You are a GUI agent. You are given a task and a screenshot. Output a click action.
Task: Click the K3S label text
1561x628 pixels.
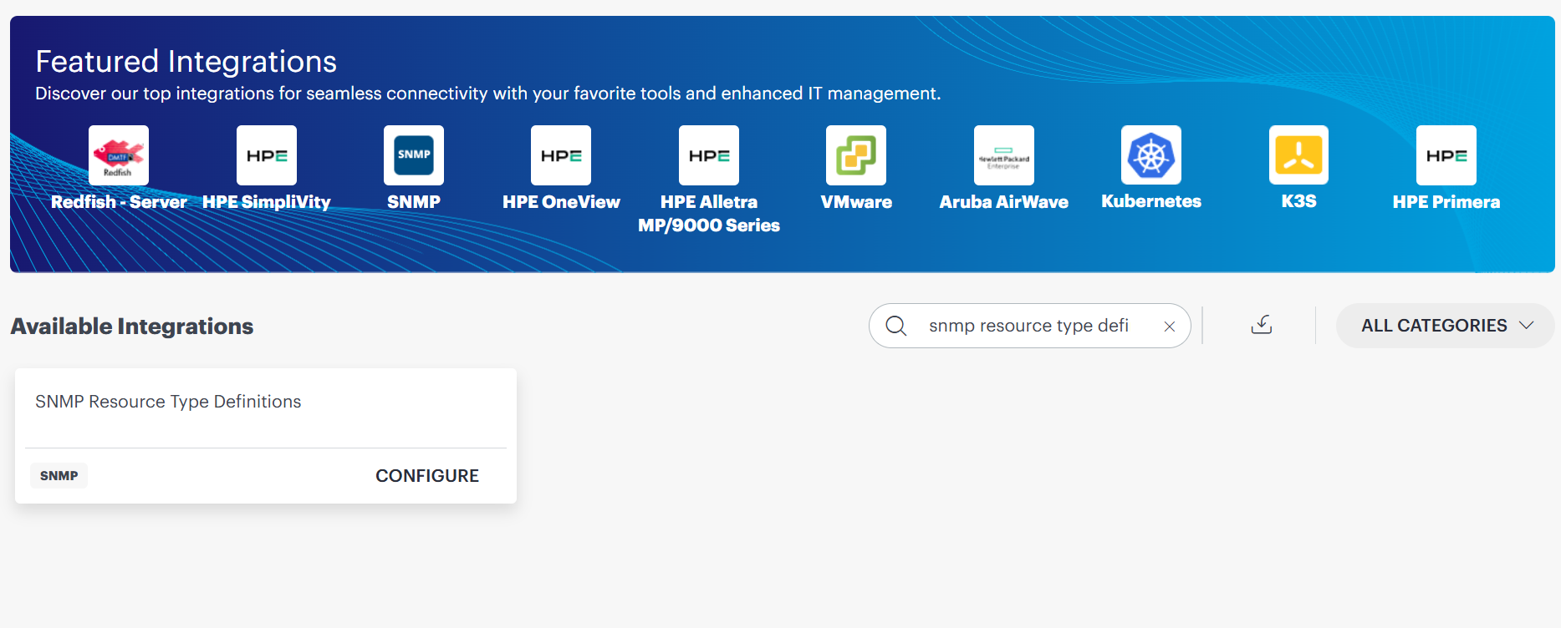click(1298, 201)
